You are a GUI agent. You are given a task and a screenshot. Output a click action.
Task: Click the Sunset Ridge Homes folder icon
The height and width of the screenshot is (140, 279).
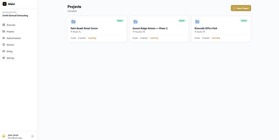click(135, 22)
